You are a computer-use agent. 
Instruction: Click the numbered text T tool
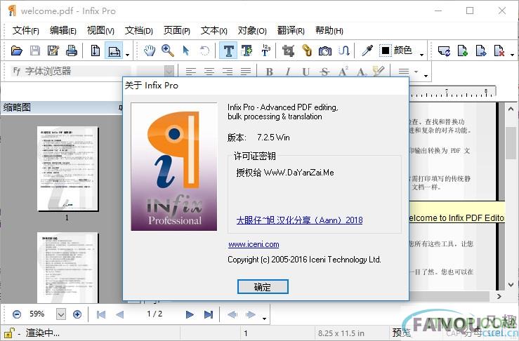[x=265, y=51]
